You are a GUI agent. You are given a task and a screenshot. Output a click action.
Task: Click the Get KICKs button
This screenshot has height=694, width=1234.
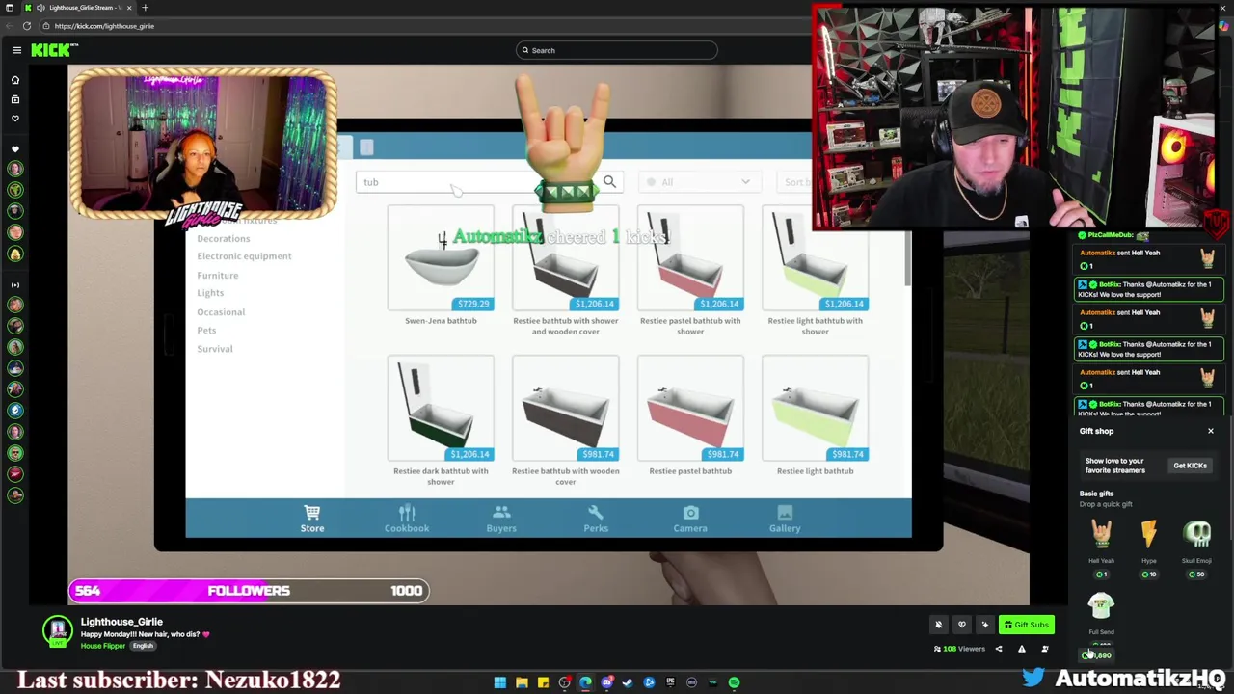(x=1190, y=466)
